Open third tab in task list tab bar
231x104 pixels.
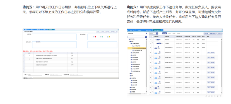[x=148, y=30]
